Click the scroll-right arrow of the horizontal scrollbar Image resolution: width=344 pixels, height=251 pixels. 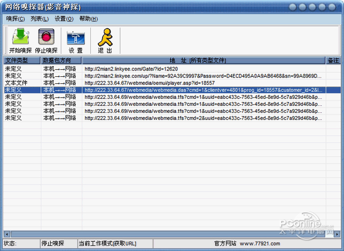337,234
